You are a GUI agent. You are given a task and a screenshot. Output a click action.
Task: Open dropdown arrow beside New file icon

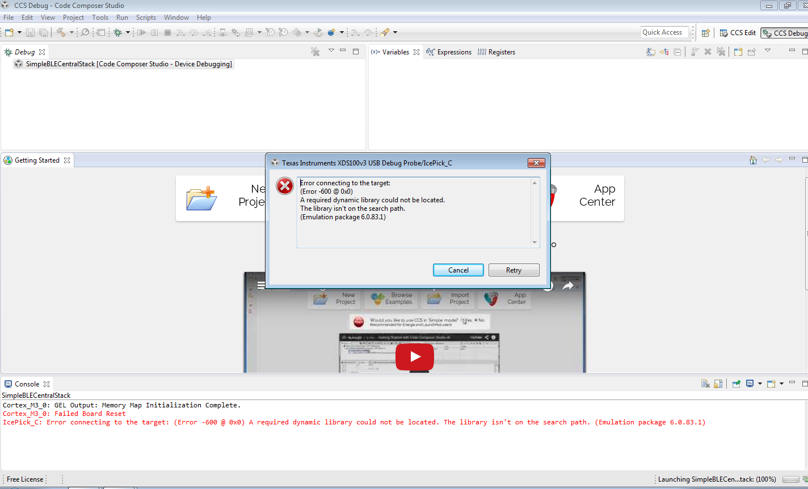19,32
